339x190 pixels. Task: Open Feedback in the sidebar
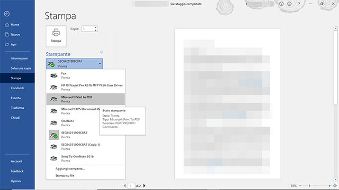(x=17, y=171)
